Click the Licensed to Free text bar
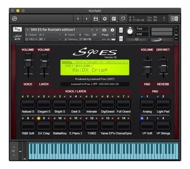The height and width of the screenshot is (169, 190). pyautogui.click(x=95, y=84)
